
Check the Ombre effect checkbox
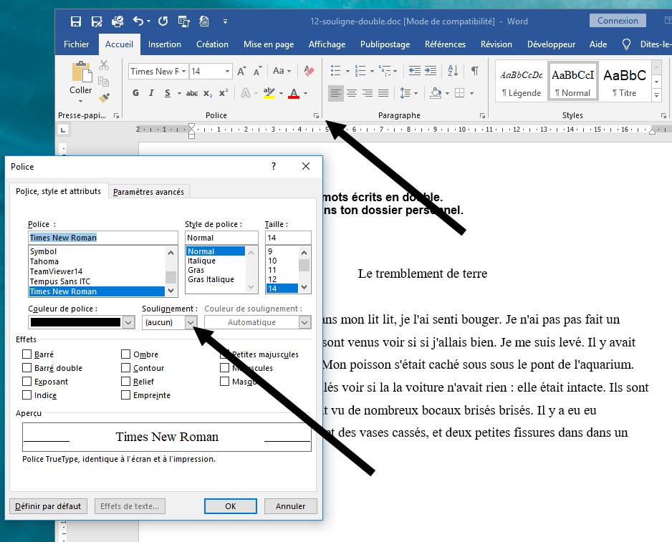[x=126, y=354]
